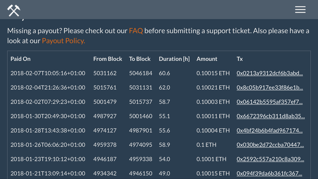This screenshot has width=318, height=179.
Task: Click the Paid On column header
Action: 20,59
